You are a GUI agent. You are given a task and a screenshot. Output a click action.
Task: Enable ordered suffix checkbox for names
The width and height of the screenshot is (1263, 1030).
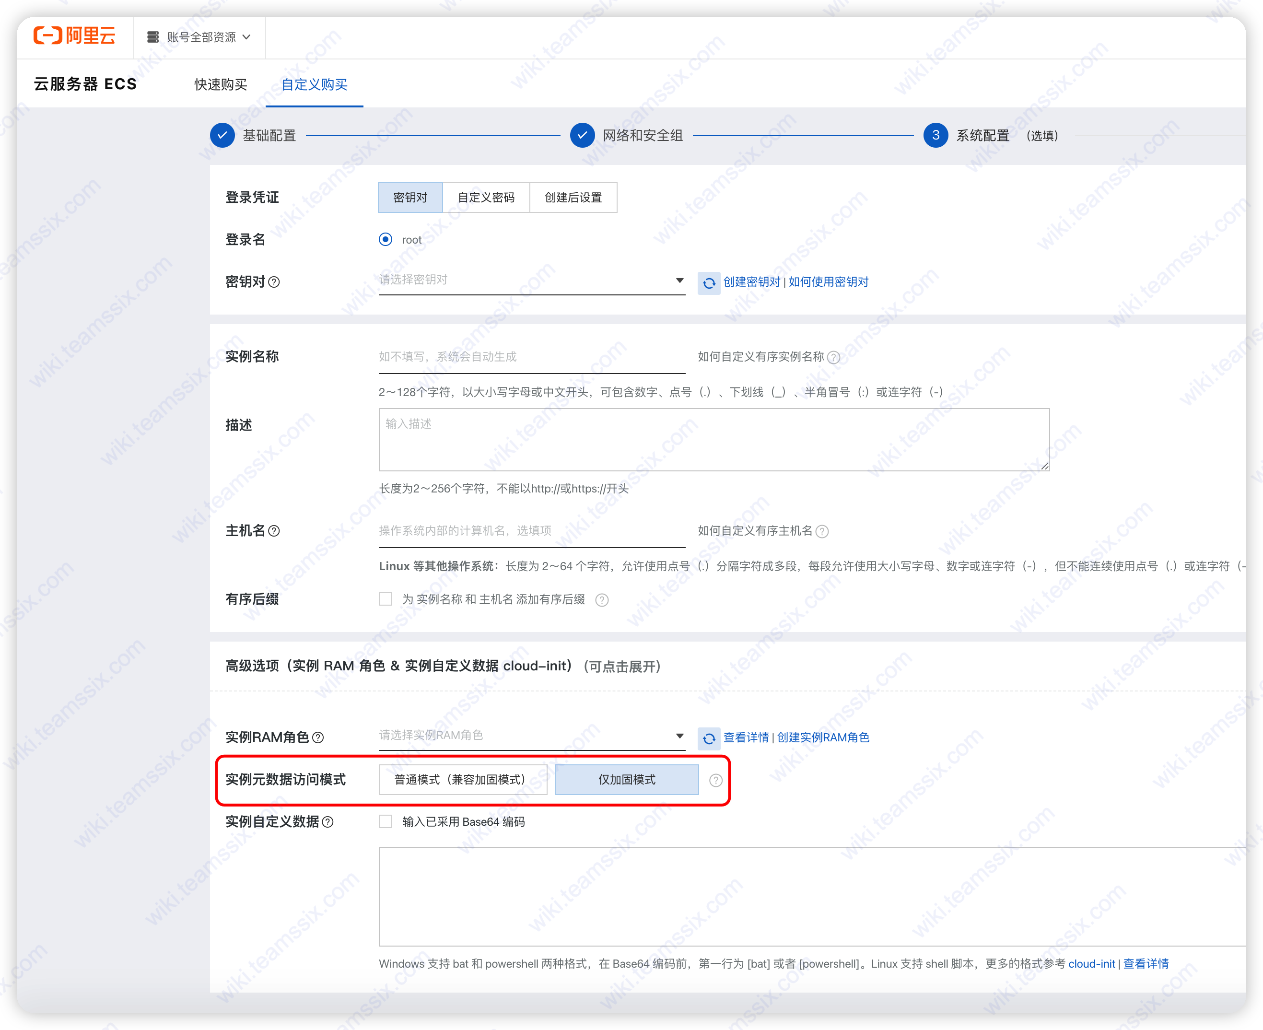[x=386, y=599]
